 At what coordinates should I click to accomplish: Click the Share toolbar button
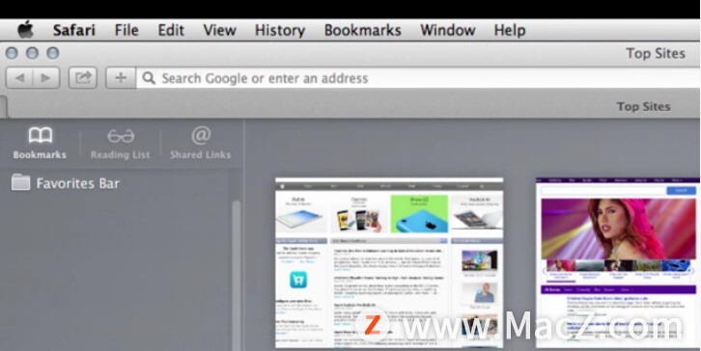83,78
